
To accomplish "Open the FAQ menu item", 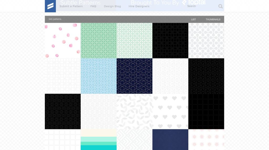I will click(x=93, y=6).
